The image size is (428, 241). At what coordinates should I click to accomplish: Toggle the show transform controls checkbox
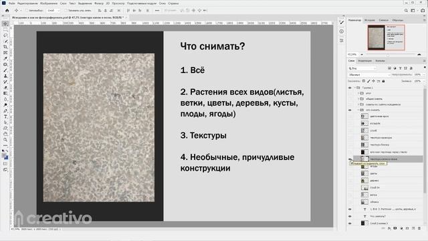point(66,11)
